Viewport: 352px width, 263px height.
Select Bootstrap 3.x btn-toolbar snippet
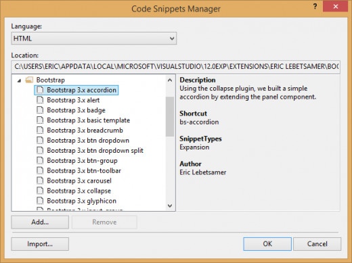point(84,170)
